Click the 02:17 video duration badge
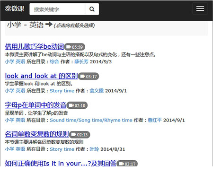Image resolution: width=213 pixels, height=173 pixels. (x=127, y=164)
